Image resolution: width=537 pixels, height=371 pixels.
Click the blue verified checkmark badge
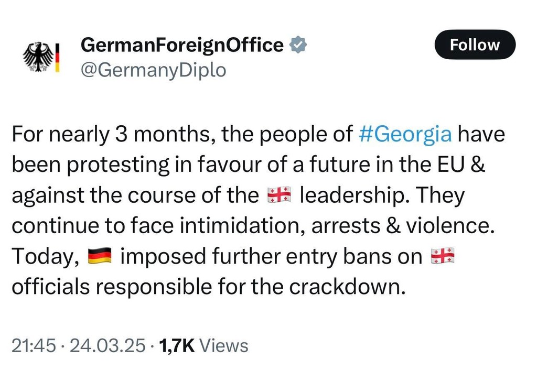click(298, 46)
